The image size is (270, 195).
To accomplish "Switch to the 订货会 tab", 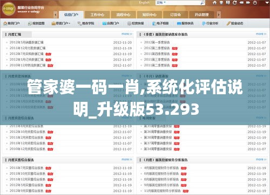I will 175,15.
